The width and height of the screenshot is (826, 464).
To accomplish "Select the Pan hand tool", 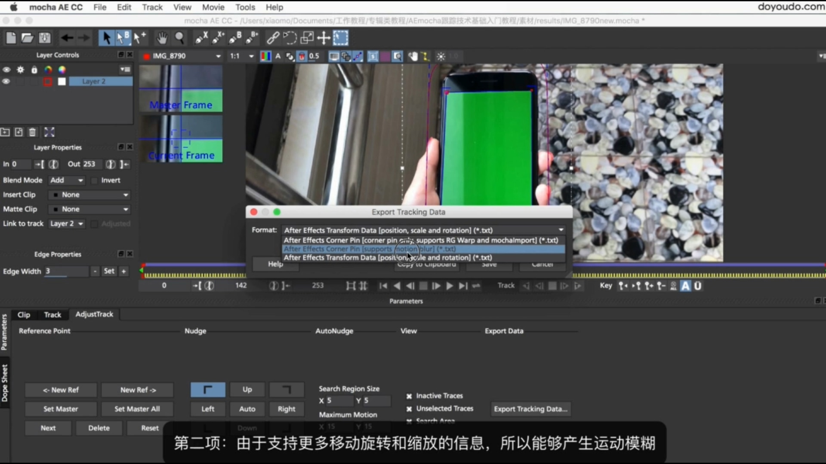I will pos(162,38).
